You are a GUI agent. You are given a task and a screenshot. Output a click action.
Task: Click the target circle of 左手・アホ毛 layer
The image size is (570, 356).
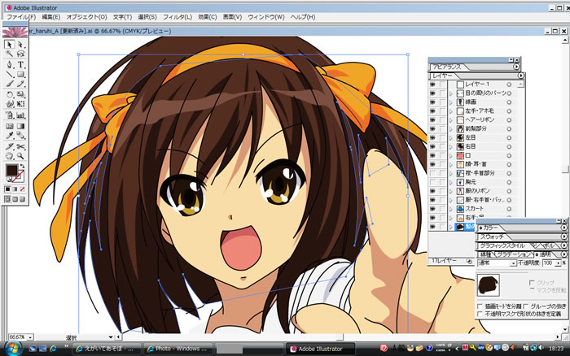509,111
